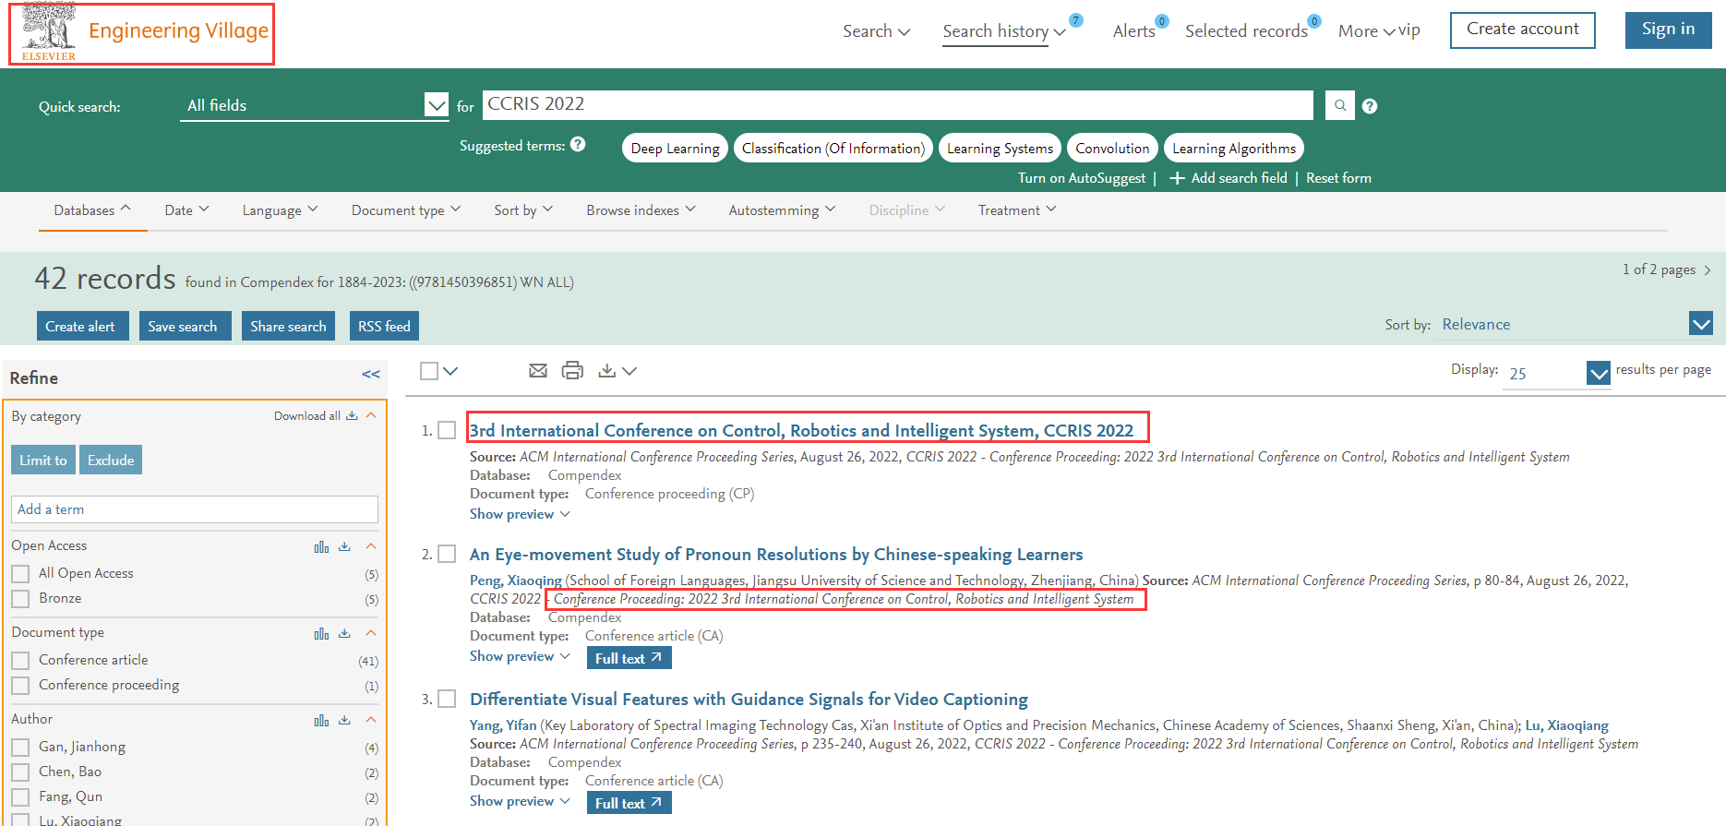Click the Share search button
This screenshot has height=826, width=1726.
point(288,327)
